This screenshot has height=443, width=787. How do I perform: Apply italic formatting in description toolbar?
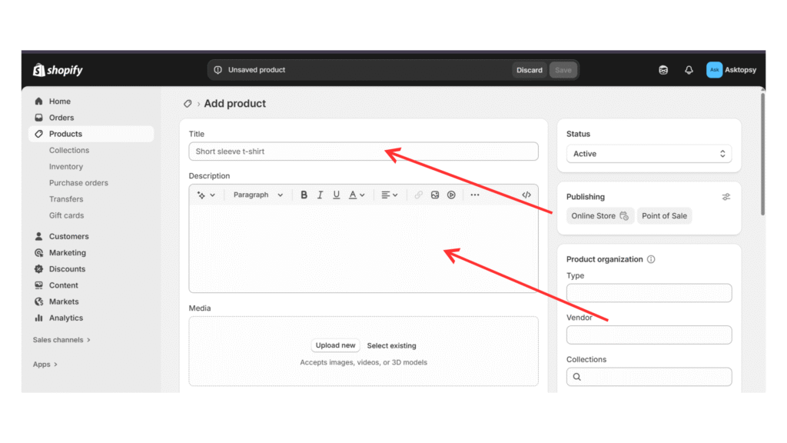click(320, 195)
